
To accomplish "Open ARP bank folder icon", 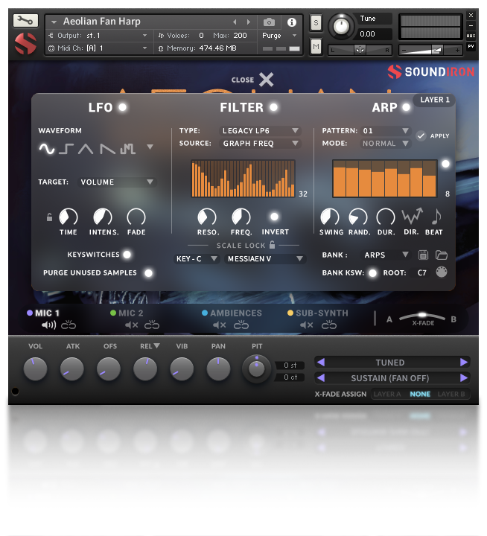I will coord(442,255).
